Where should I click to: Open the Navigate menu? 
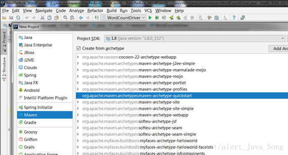pyautogui.click(x=44, y=11)
